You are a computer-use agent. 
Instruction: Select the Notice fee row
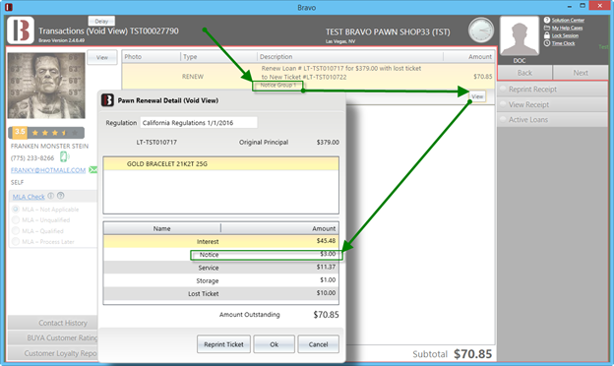click(x=220, y=255)
